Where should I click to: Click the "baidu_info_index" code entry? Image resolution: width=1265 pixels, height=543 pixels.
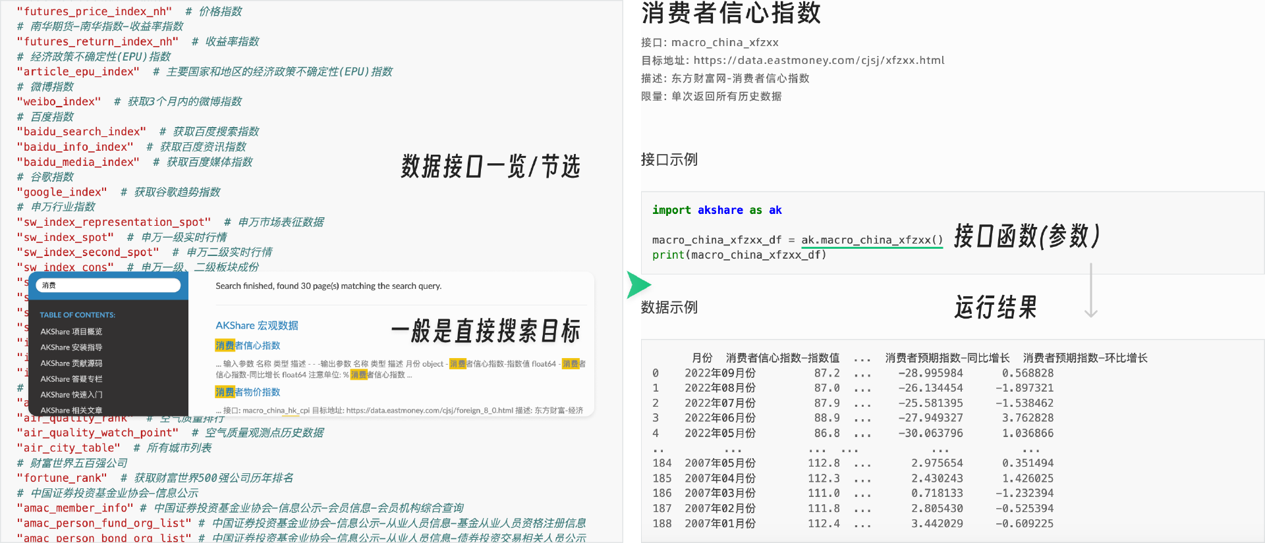click(74, 147)
